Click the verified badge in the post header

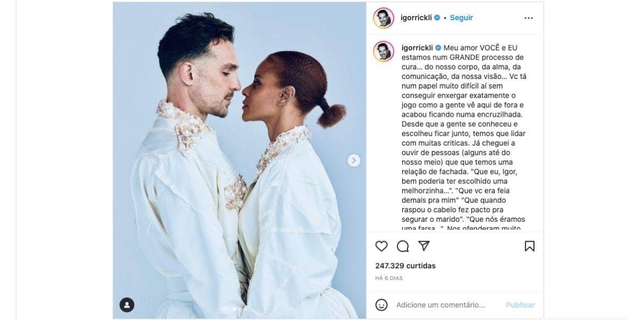coord(437,18)
